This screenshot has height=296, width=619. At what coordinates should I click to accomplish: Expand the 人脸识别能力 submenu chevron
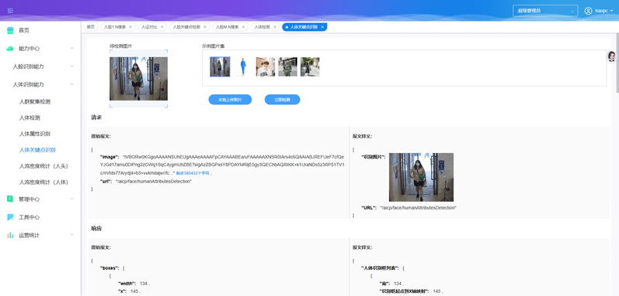72,66
